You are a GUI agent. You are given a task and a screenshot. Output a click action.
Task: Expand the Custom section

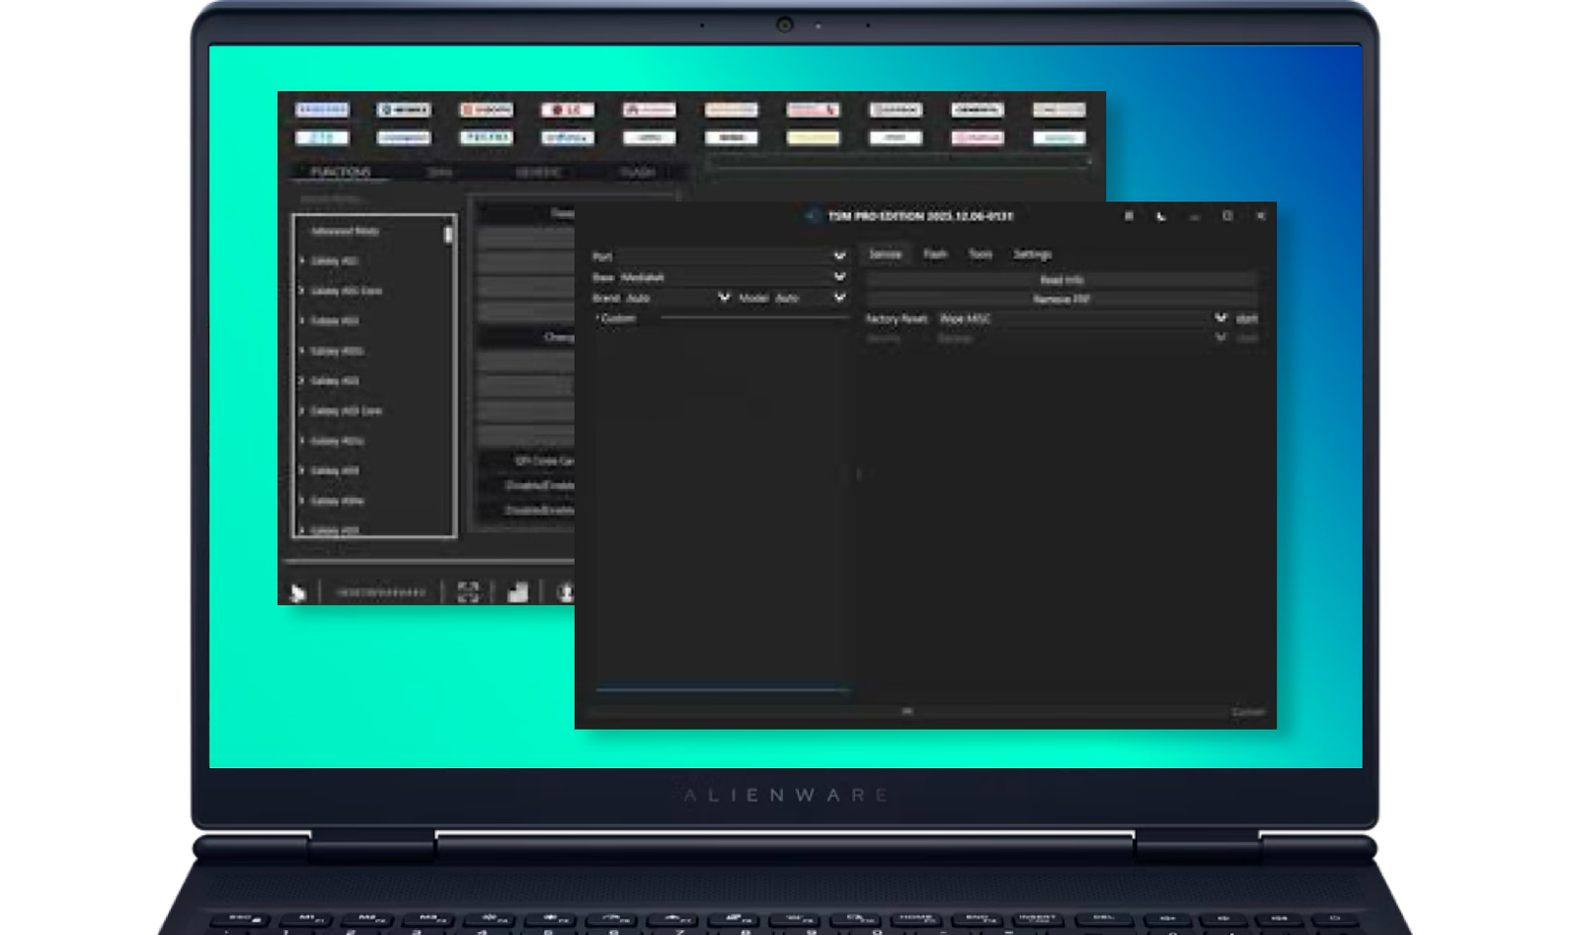pos(616,318)
